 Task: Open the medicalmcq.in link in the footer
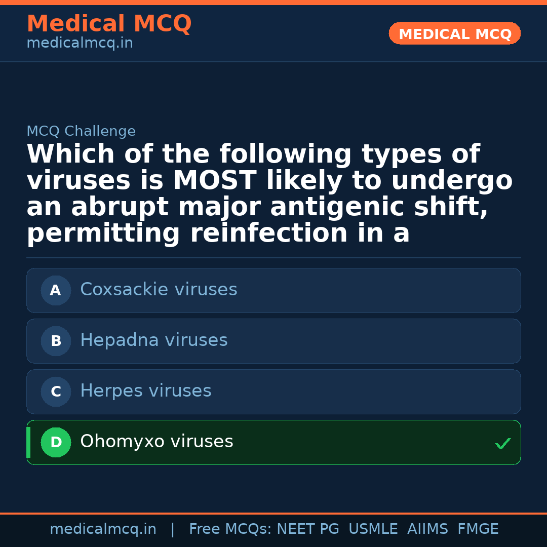tap(103, 529)
